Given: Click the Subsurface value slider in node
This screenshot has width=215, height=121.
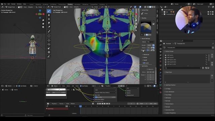Looking at the screenshot, I should (105, 97).
